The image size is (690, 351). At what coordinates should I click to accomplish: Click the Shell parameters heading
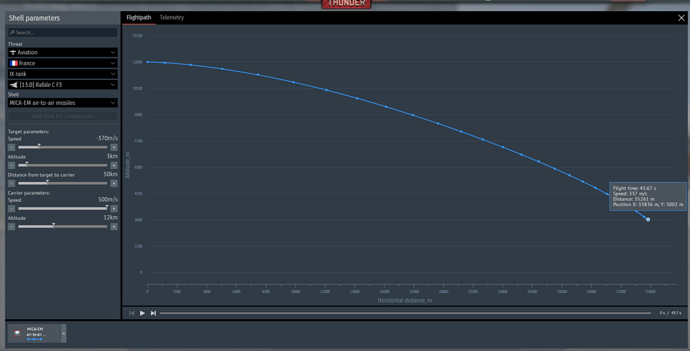(34, 18)
